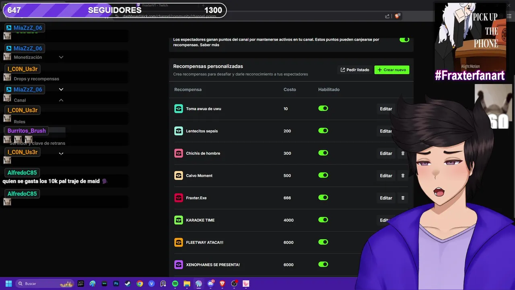The width and height of the screenshot is (515, 290).
Task: Edit the Toma awua de uwu reward
Action: 386,109
